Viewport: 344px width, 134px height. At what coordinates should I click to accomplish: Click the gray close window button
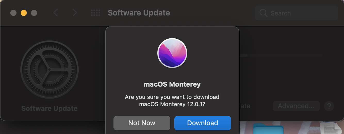coord(13,13)
